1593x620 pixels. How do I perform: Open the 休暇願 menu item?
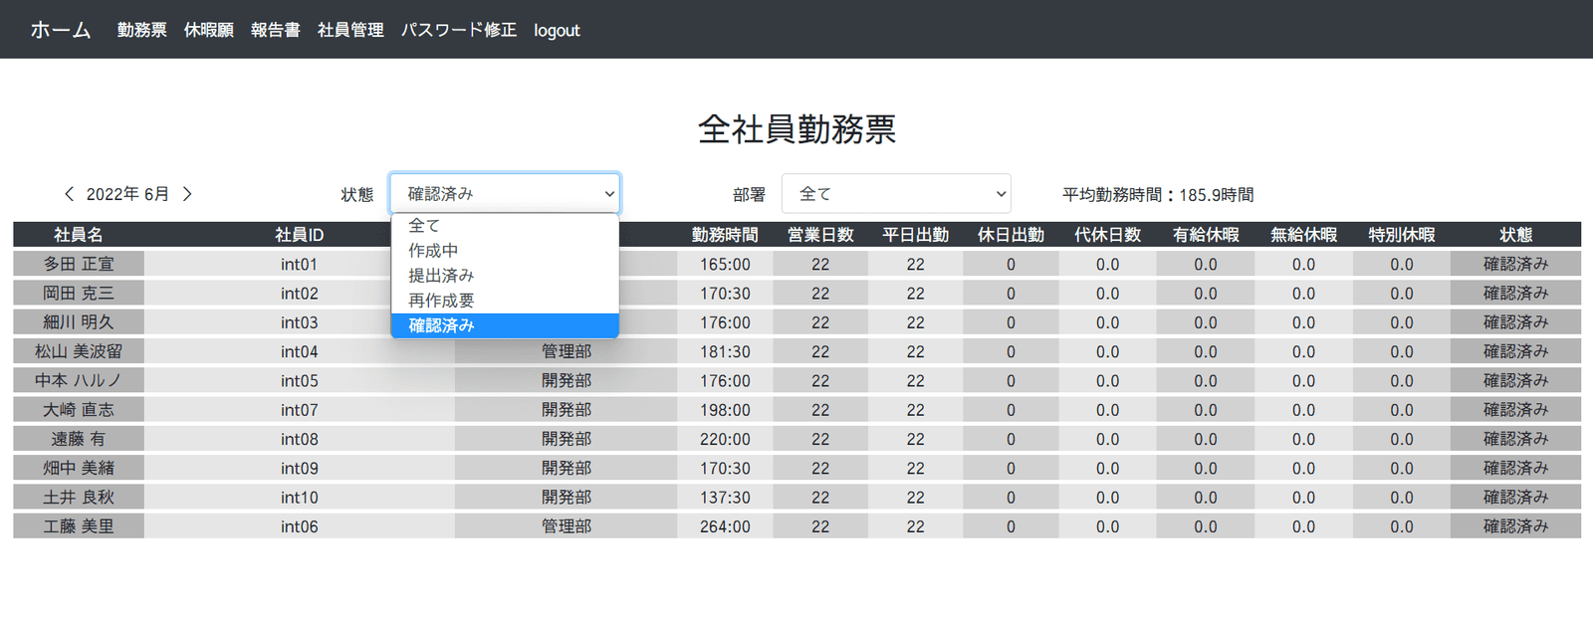pyautogui.click(x=209, y=30)
